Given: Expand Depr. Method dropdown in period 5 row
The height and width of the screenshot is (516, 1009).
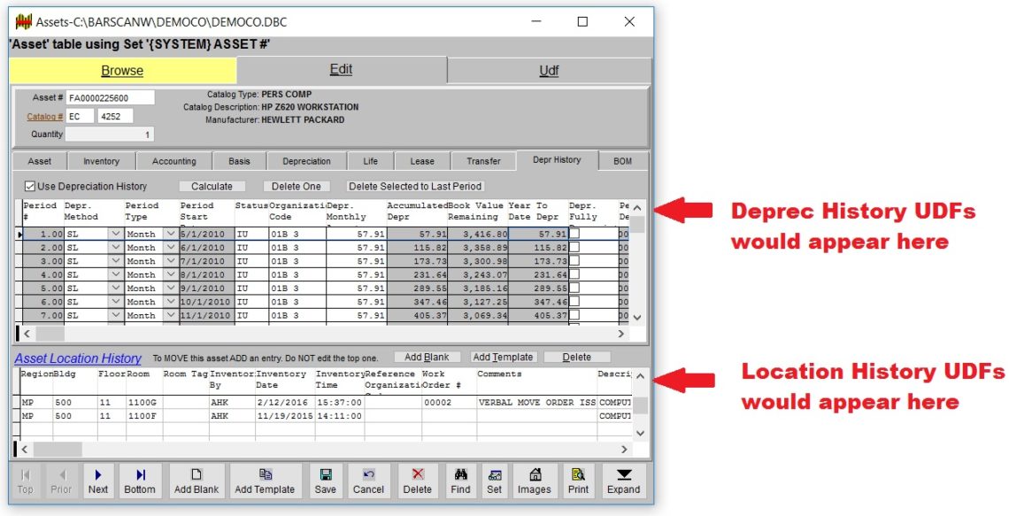Looking at the screenshot, I should [x=114, y=289].
